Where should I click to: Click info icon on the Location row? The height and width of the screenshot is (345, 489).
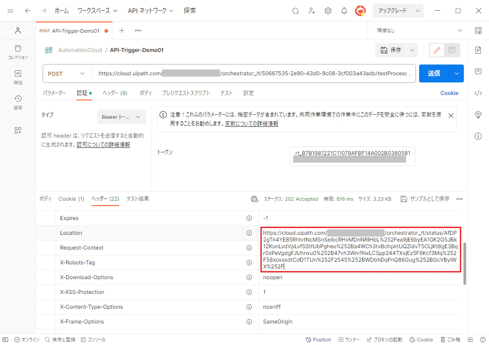[x=249, y=233]
